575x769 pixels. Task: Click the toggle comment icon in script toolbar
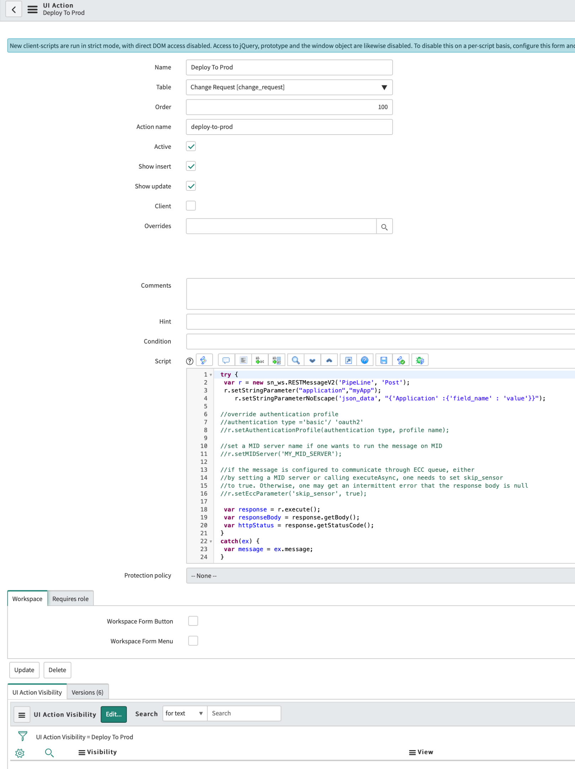click(226, 360)
